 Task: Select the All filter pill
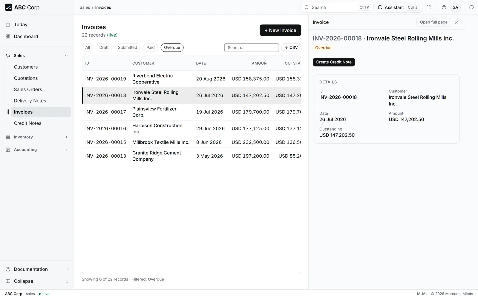[x=88, y=48]
